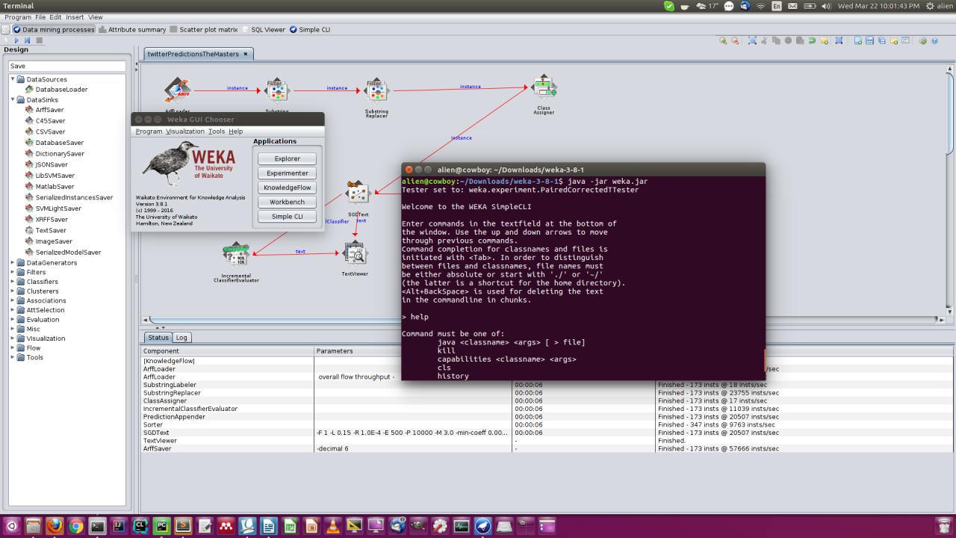Click the ArffLoader node on canvas
Screen dimensions: 956x538
(x=177, y=91)
